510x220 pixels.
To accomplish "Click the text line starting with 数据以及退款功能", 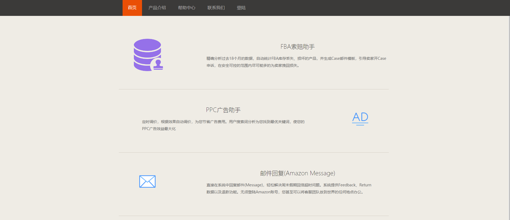I will [285, 192].
